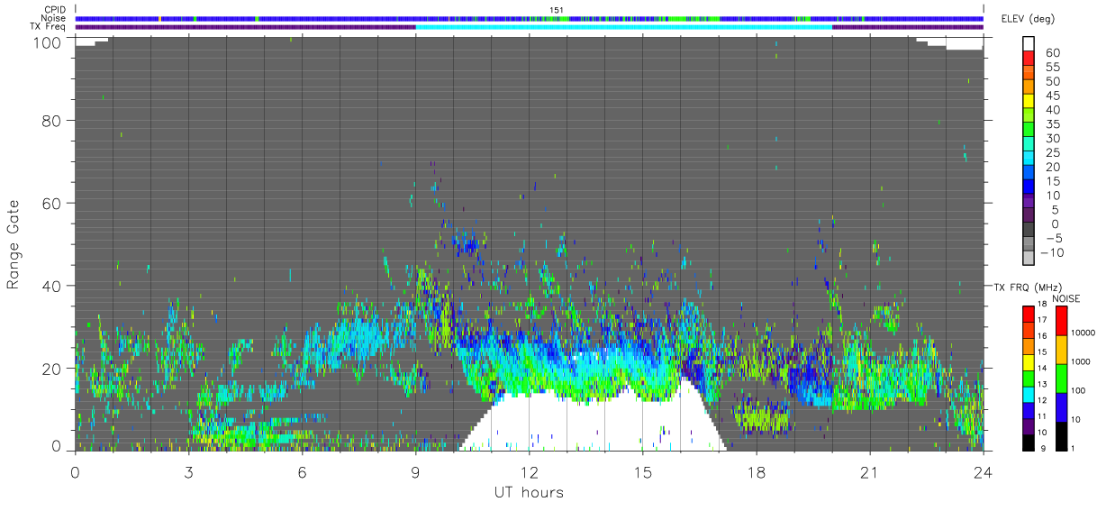Click the '60' tick on the Range Gate axis
1106x511 pixels.
(52, 203)
